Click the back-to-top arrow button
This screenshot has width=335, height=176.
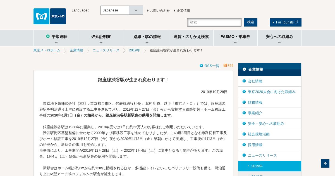(325, 163)
